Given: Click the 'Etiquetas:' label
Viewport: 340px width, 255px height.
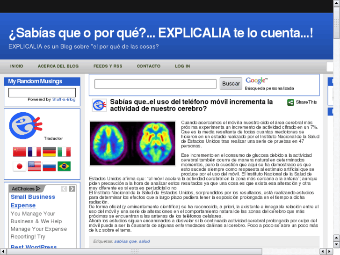Looking at the screenshot, I should pos(103,241).
